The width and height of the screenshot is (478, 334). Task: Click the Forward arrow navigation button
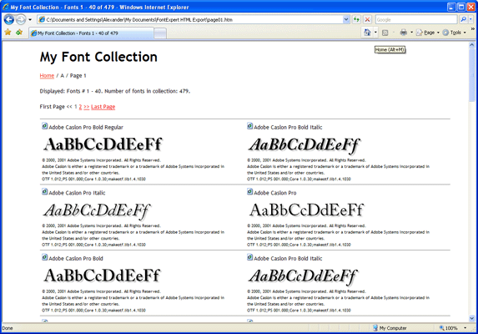(x=21, y=19)
